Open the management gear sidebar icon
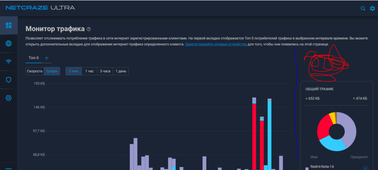The width and height of the screenshot is (378, 170). (9, 98)
